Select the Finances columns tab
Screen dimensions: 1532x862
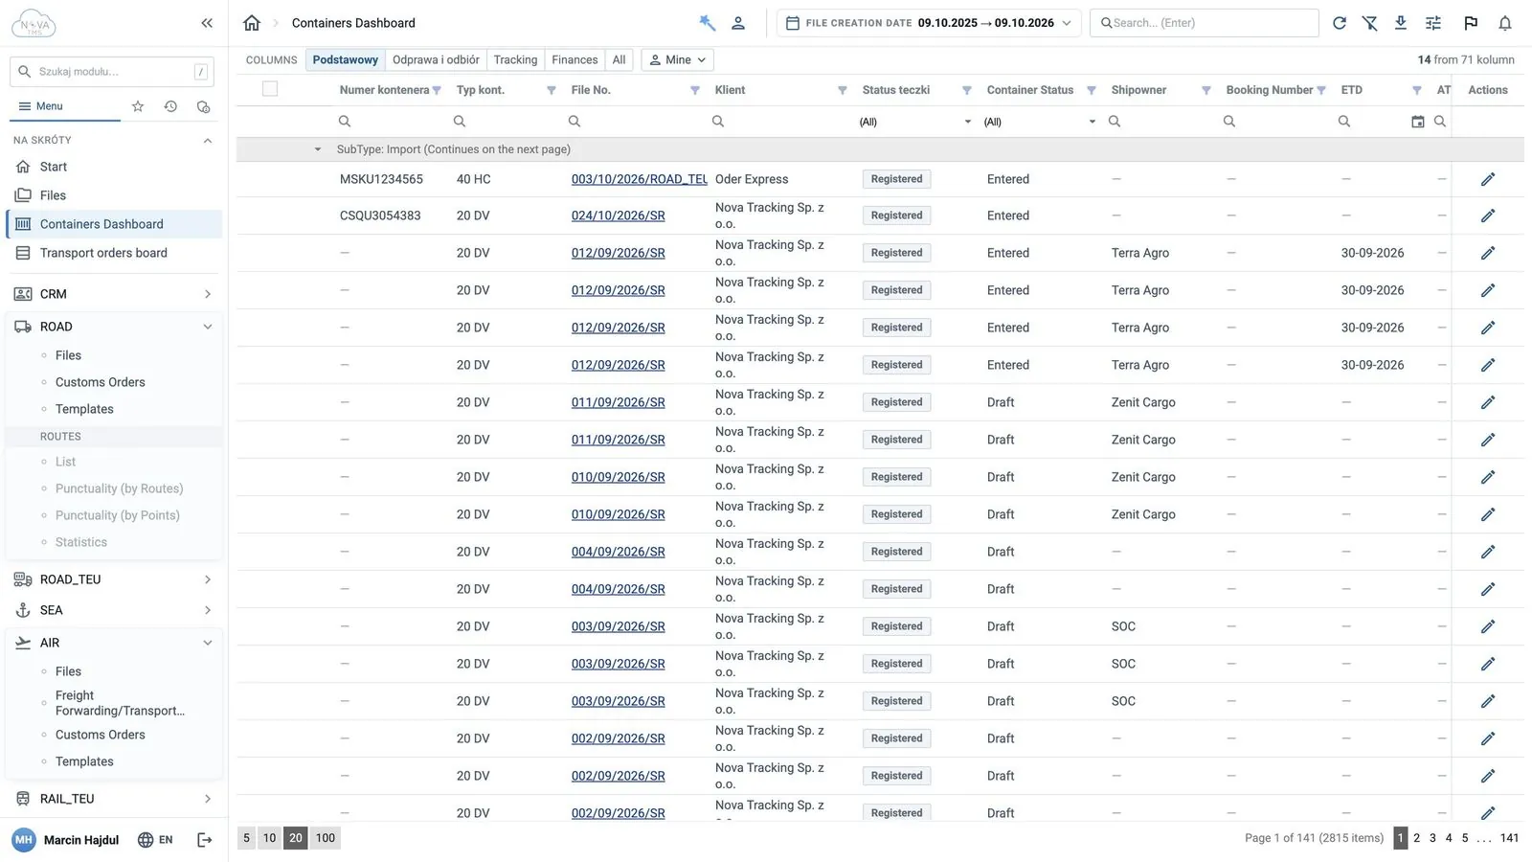point(574,59)
